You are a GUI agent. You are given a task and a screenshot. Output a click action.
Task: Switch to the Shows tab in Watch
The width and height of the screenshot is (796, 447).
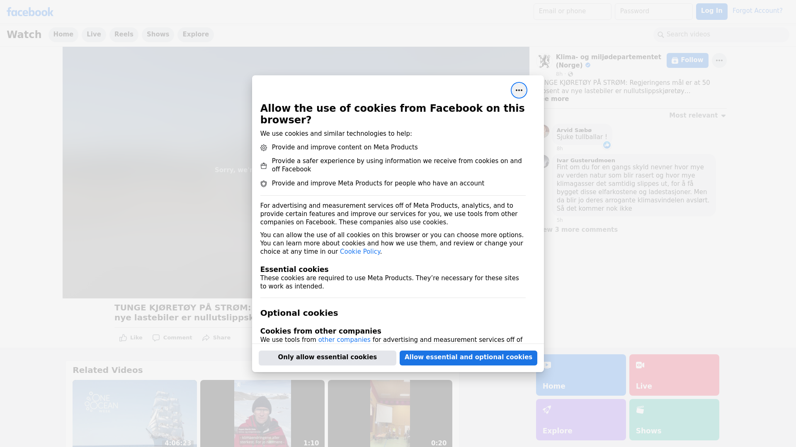[x=158, y=34]
